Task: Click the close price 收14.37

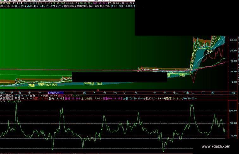Action: pos(57,6)
